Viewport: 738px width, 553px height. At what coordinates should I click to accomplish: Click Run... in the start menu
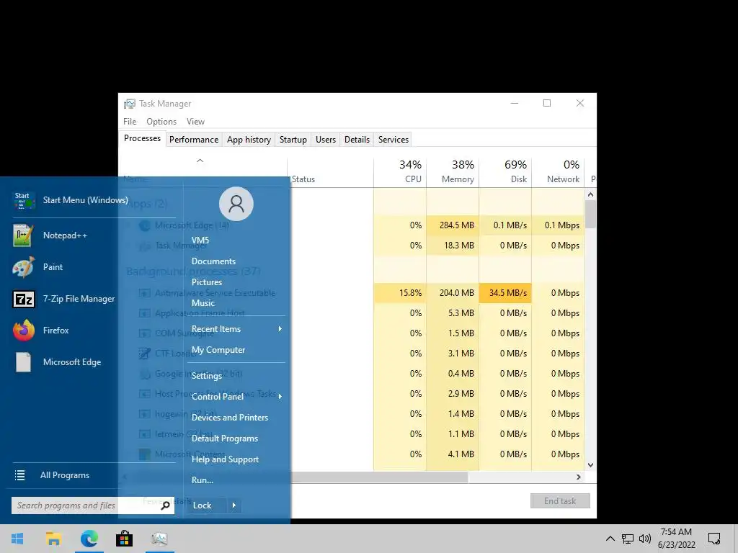[x=203, y=480]
